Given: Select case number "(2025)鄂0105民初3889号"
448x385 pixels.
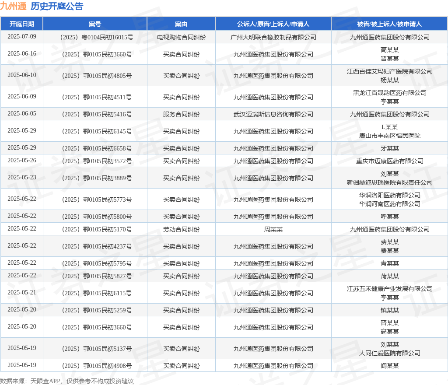Looking at the screenshot, I should 97,178.
